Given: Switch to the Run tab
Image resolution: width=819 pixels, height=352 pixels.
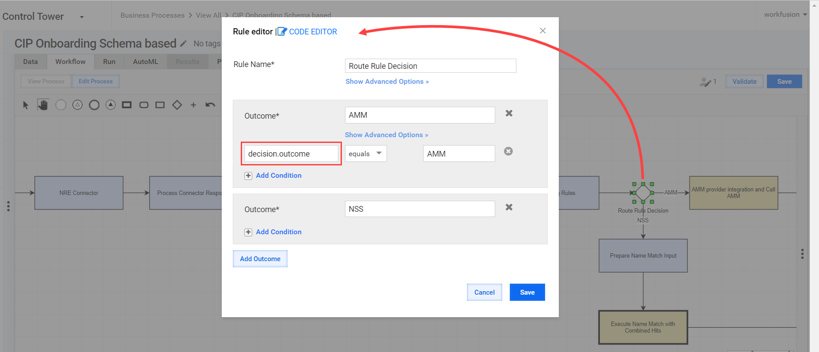Looking at the screenshot, I should pos(109,62).
